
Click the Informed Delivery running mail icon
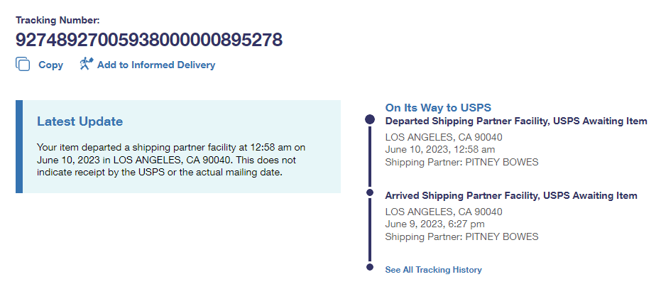tap(87, 65)
